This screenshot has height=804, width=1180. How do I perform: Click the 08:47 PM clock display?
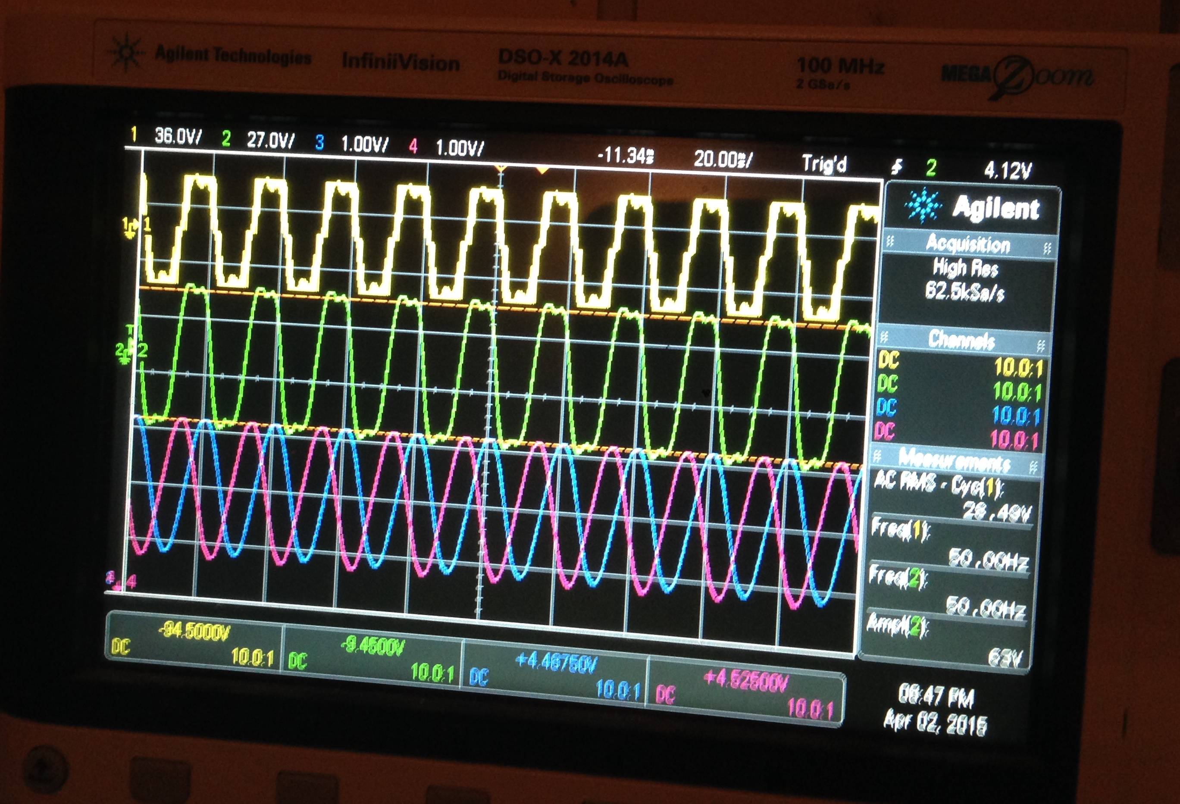click(x=936, y=696)
